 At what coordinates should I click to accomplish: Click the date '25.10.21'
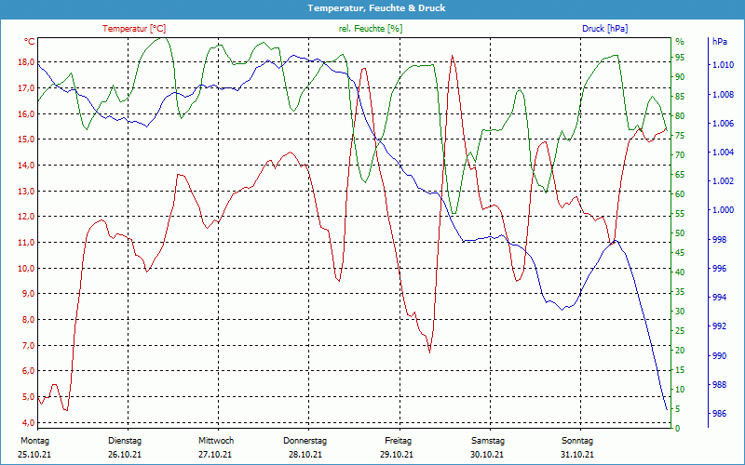(x=34, y=455)
